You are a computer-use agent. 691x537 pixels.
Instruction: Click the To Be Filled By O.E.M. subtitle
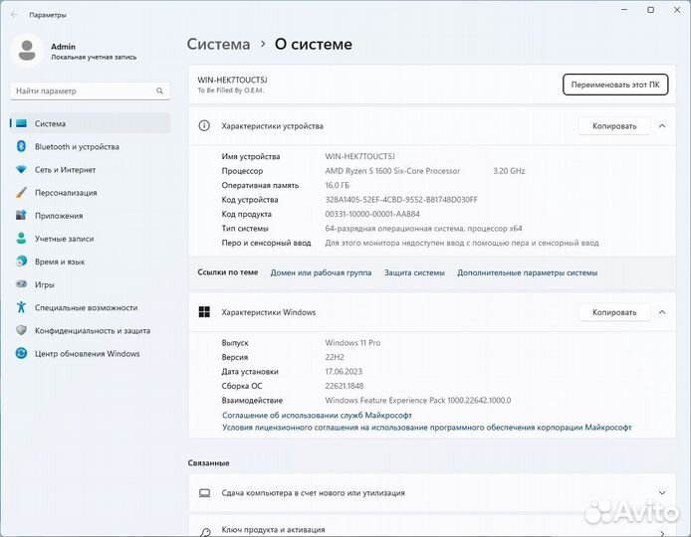(230, 90)
